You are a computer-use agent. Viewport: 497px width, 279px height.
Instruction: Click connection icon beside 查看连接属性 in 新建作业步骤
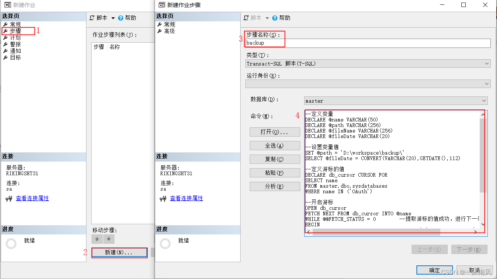(x=163, y=199)
